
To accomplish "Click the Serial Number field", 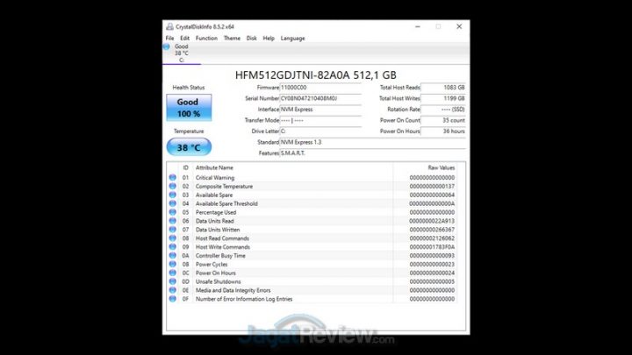I will click(x=320, y=98).
